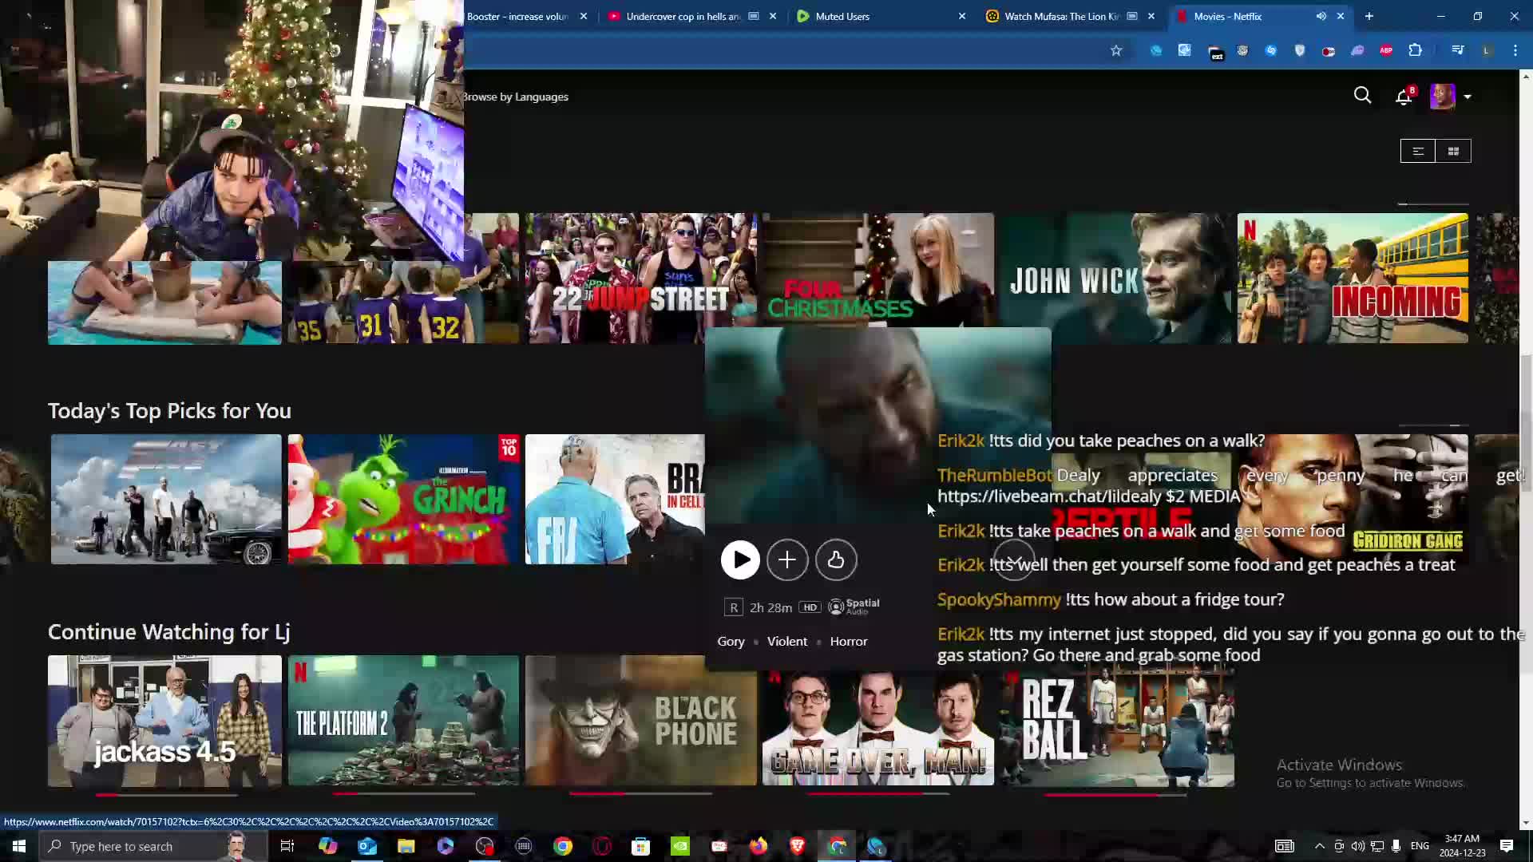The width and height of the screenshot is (1533, 862).
Task: Click Game Over, Man! watch progress bar
Action: coord(878,795)
